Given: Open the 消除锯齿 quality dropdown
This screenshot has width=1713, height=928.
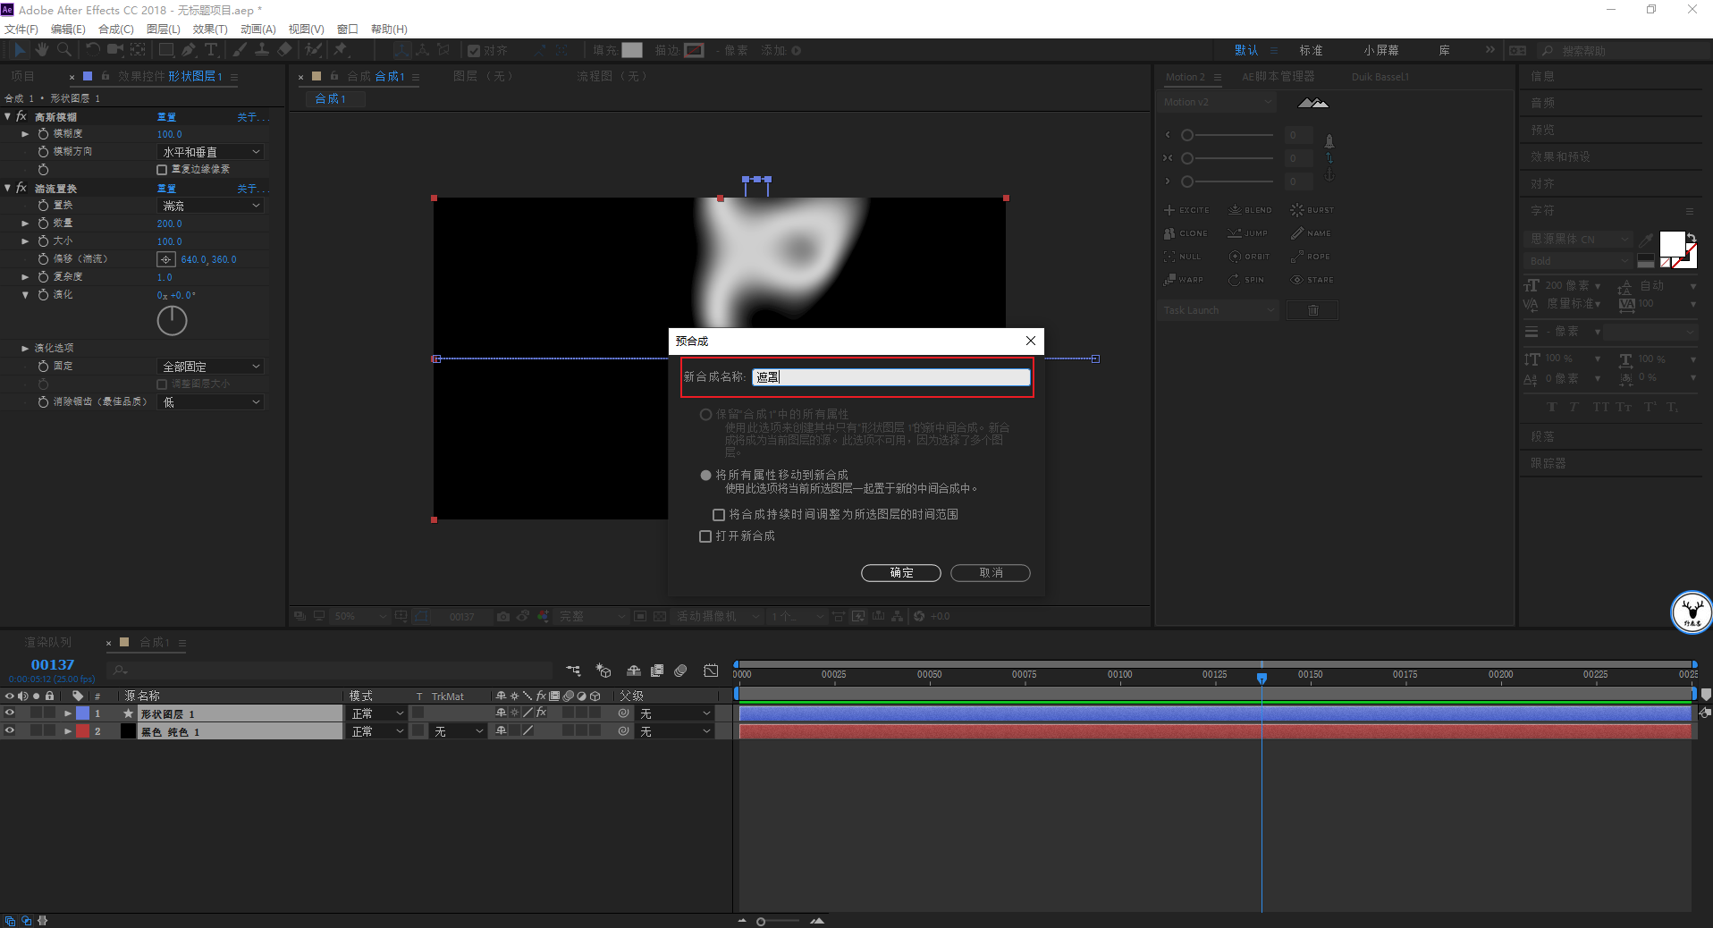Looking at the screenshot, I should [x=210, y=402].
